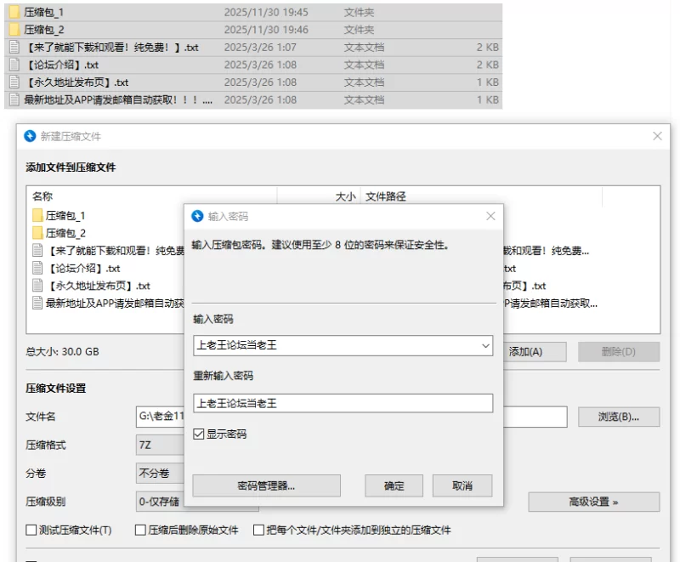Viewport: 680px width, 562px height.
Task: Click the 压缩包_1 folder icon in the add-files list
Action: [37, 215]
